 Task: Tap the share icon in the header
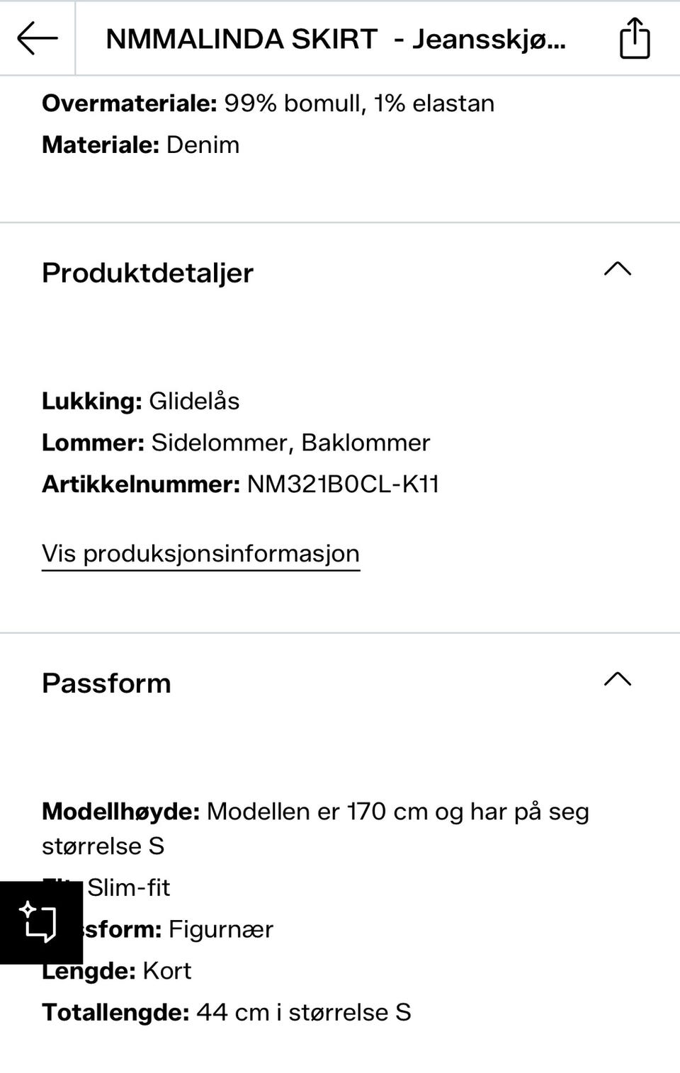pos(634,38)
